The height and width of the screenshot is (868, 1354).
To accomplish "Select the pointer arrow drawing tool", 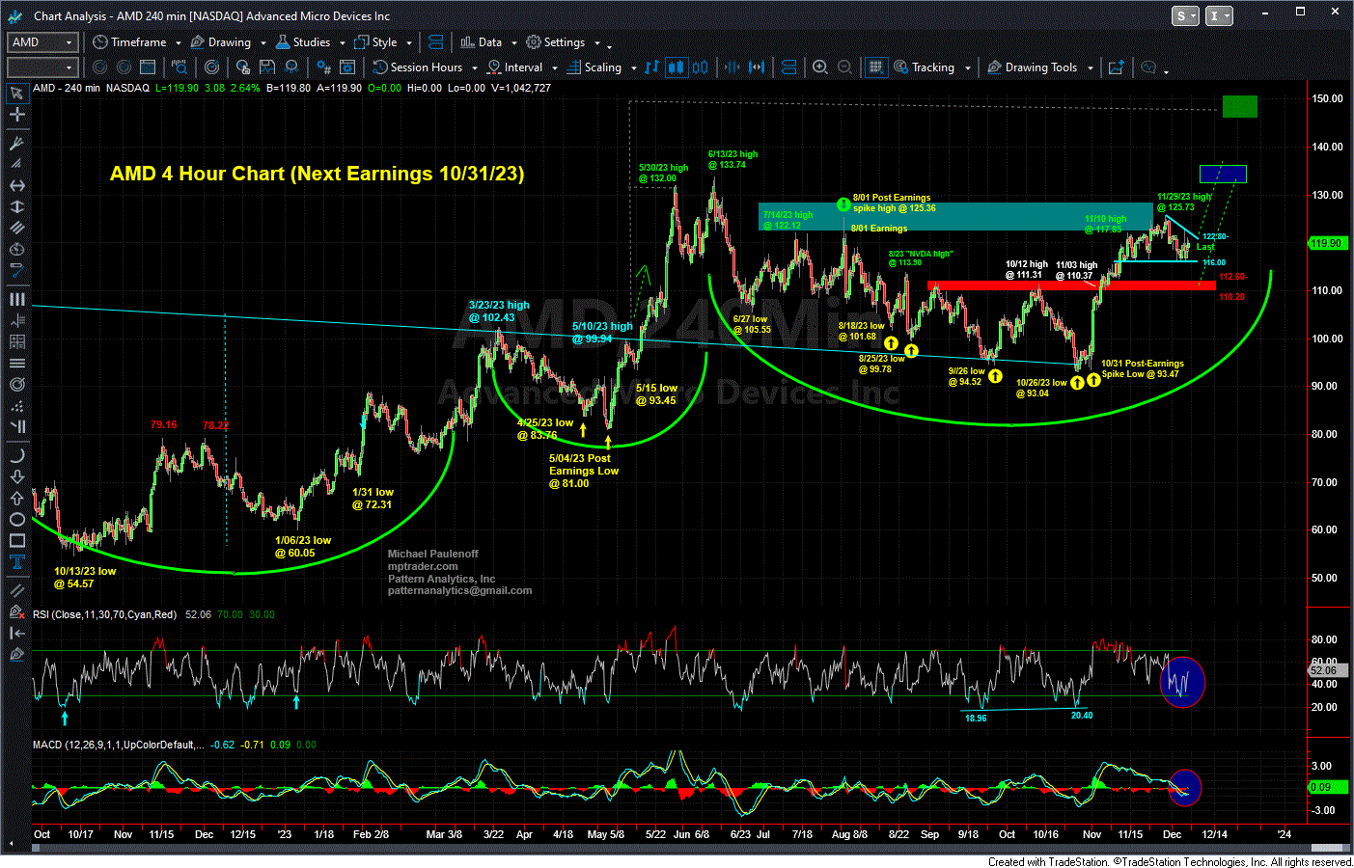I will (x=16, y=94).
